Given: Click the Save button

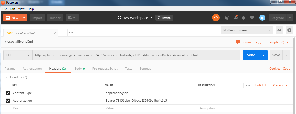Looking at the screenshot, I should point(276,55).
